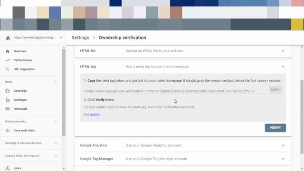Click the property favicon icon

8,38
